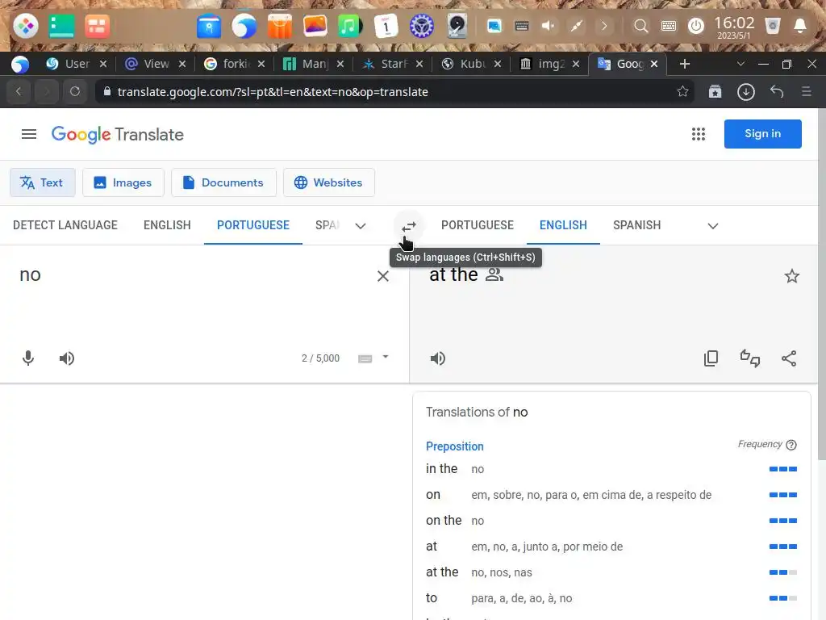Choose Portuguese as target language
Screen dimensions: 826x620
(478, 225)
